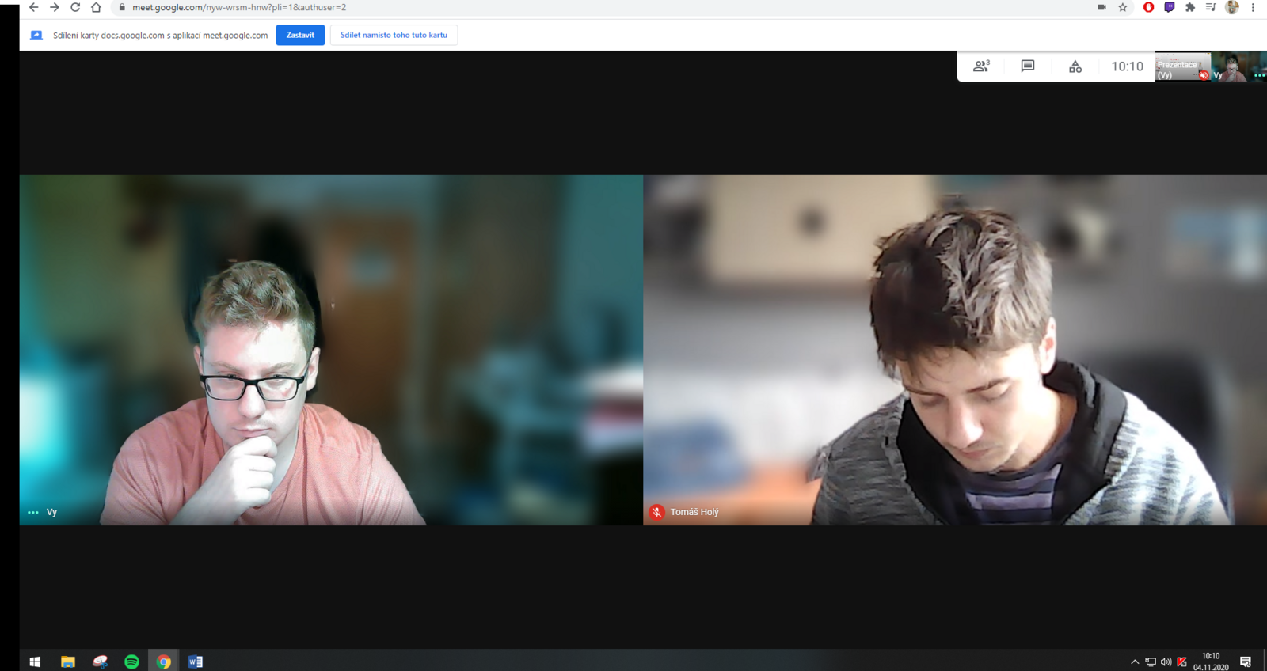Click the red AdBlock extension icon
The width and height of the screenshot is (1267, 671).
(1148, 7)
